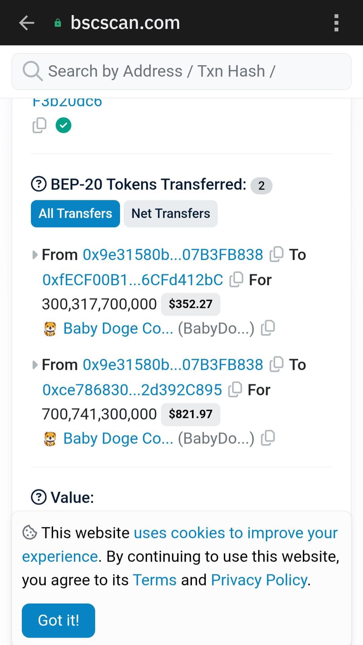Copy second Baby Doge Coin token address

pos(268,438)
